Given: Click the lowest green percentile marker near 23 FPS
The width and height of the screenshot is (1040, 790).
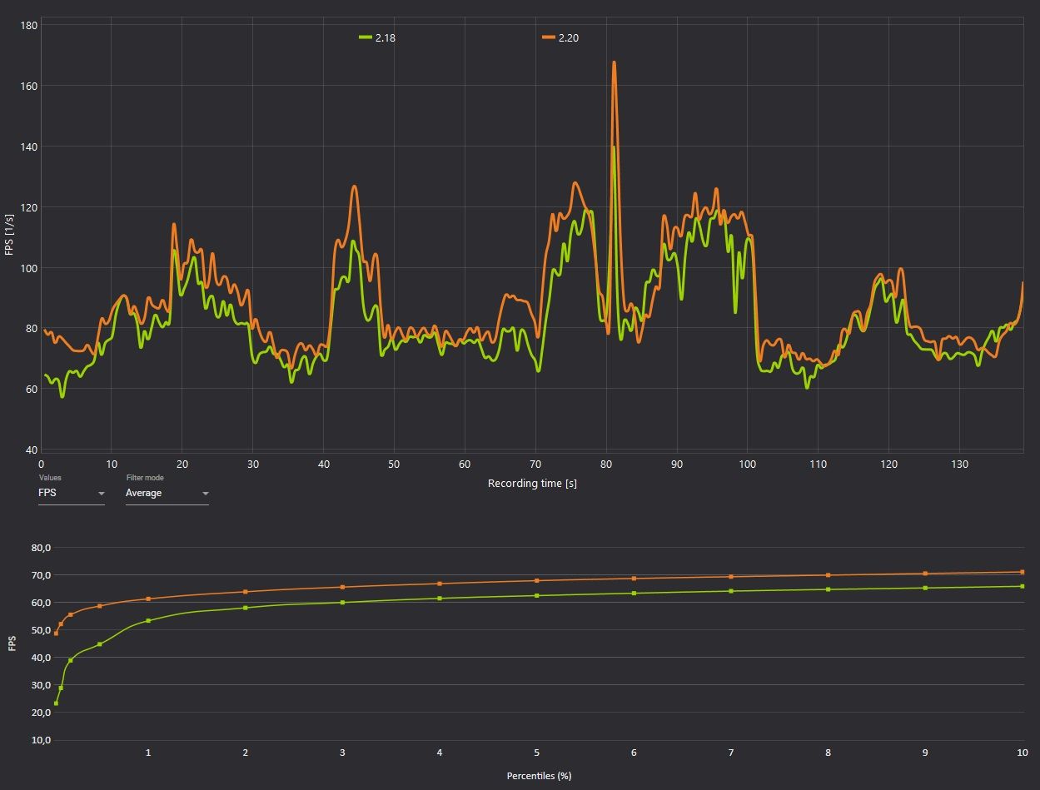Looking at the screenshot, I should coord(56,703).
